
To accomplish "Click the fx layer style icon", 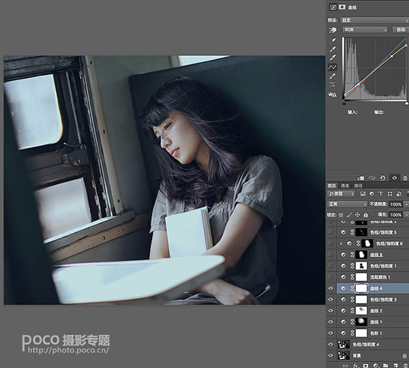I will coord(356,366).
